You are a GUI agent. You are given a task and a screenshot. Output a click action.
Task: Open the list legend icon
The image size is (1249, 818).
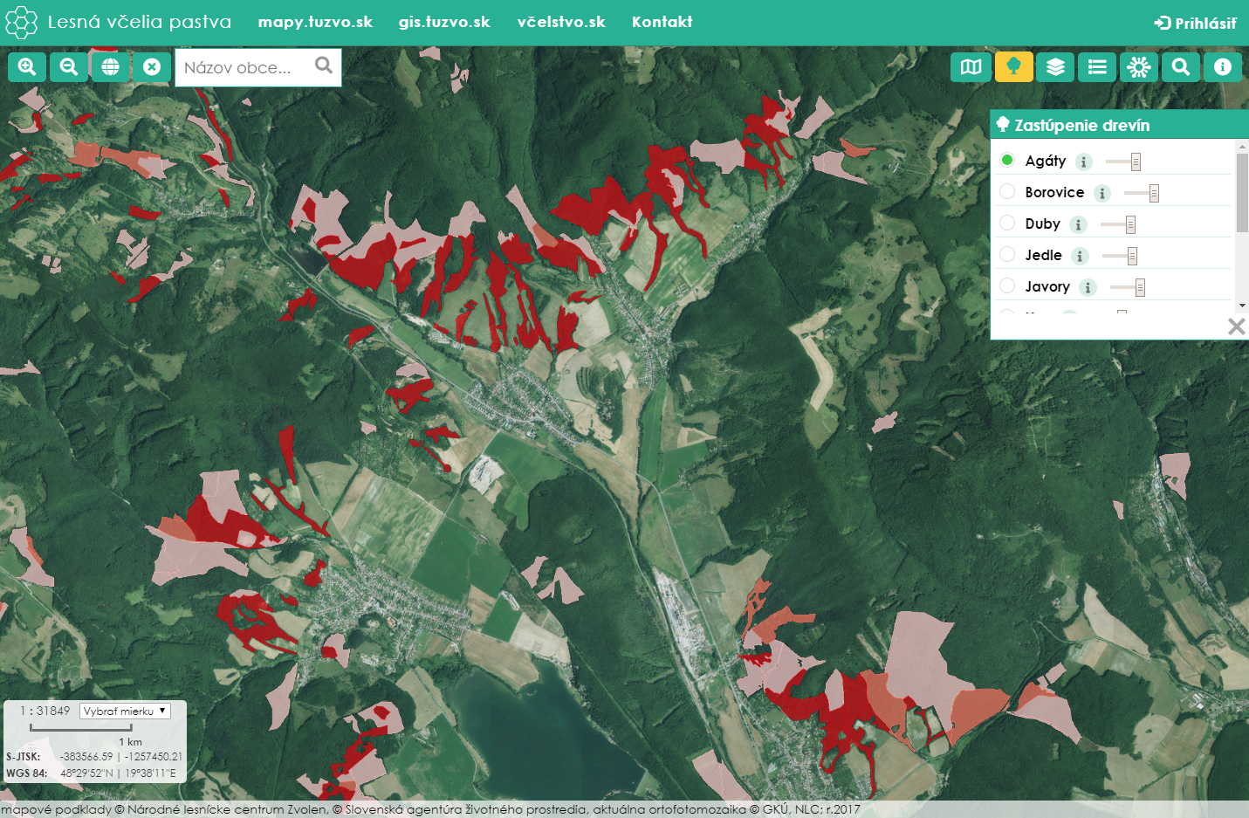(1097, 67)
